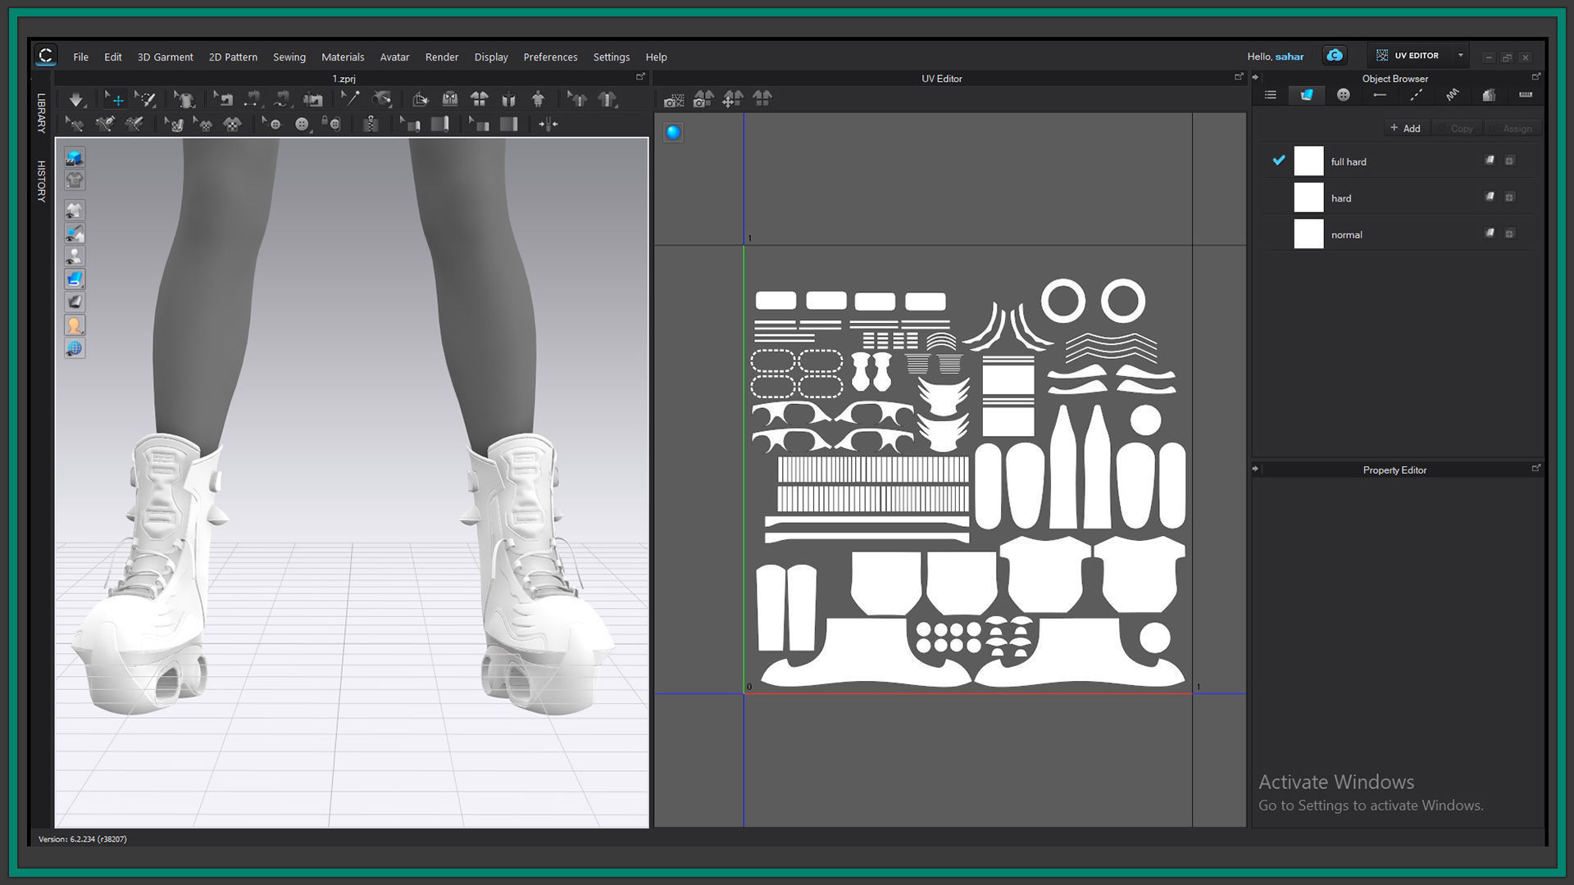Open the 3D Garment menu

(165, 57)
